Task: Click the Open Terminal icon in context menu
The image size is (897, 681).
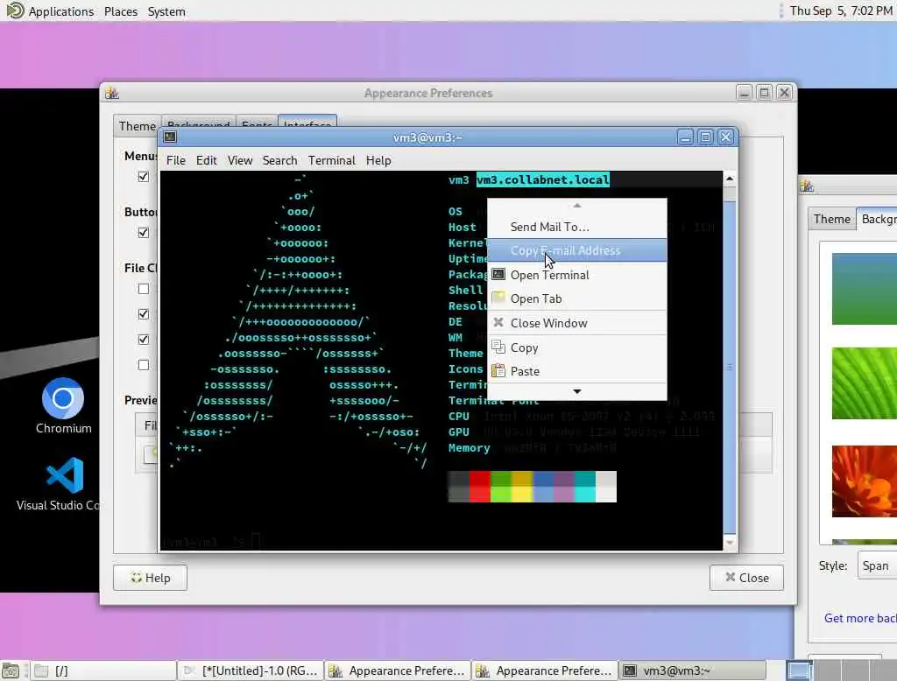Action: point(498,275)
